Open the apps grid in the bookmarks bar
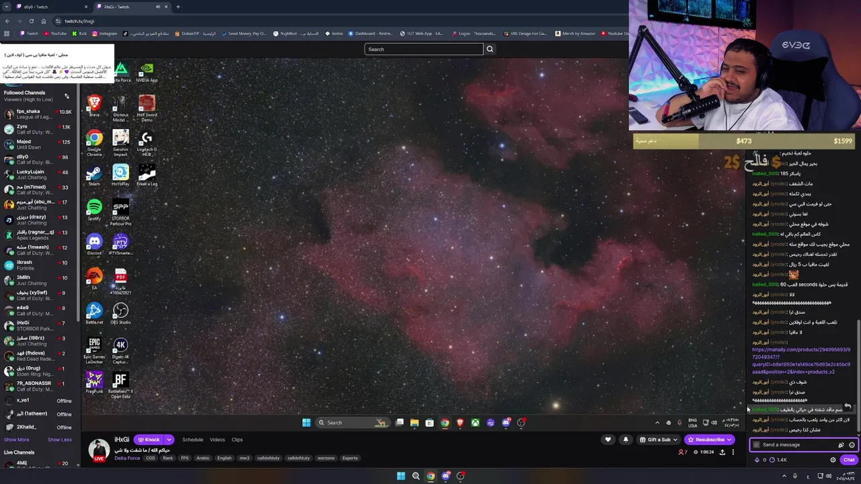Image resolution: width=861 pixels, height=484 pixels. coord(7,34)
